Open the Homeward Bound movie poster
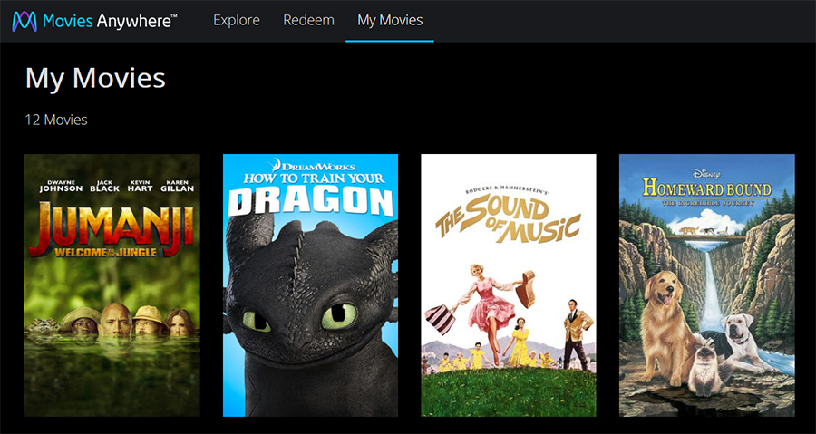The image size is (816, 434). coord(706,285)
